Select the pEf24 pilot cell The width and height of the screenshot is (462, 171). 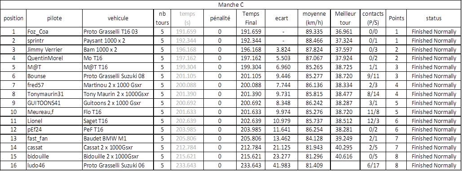tap(54, 130)
